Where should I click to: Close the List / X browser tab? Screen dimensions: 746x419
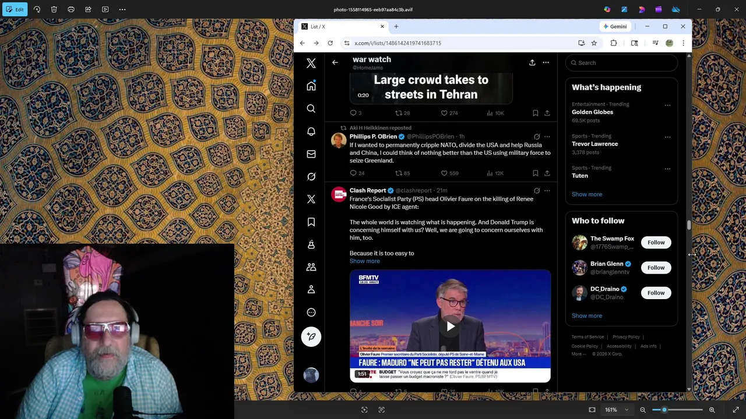[382, 26]
